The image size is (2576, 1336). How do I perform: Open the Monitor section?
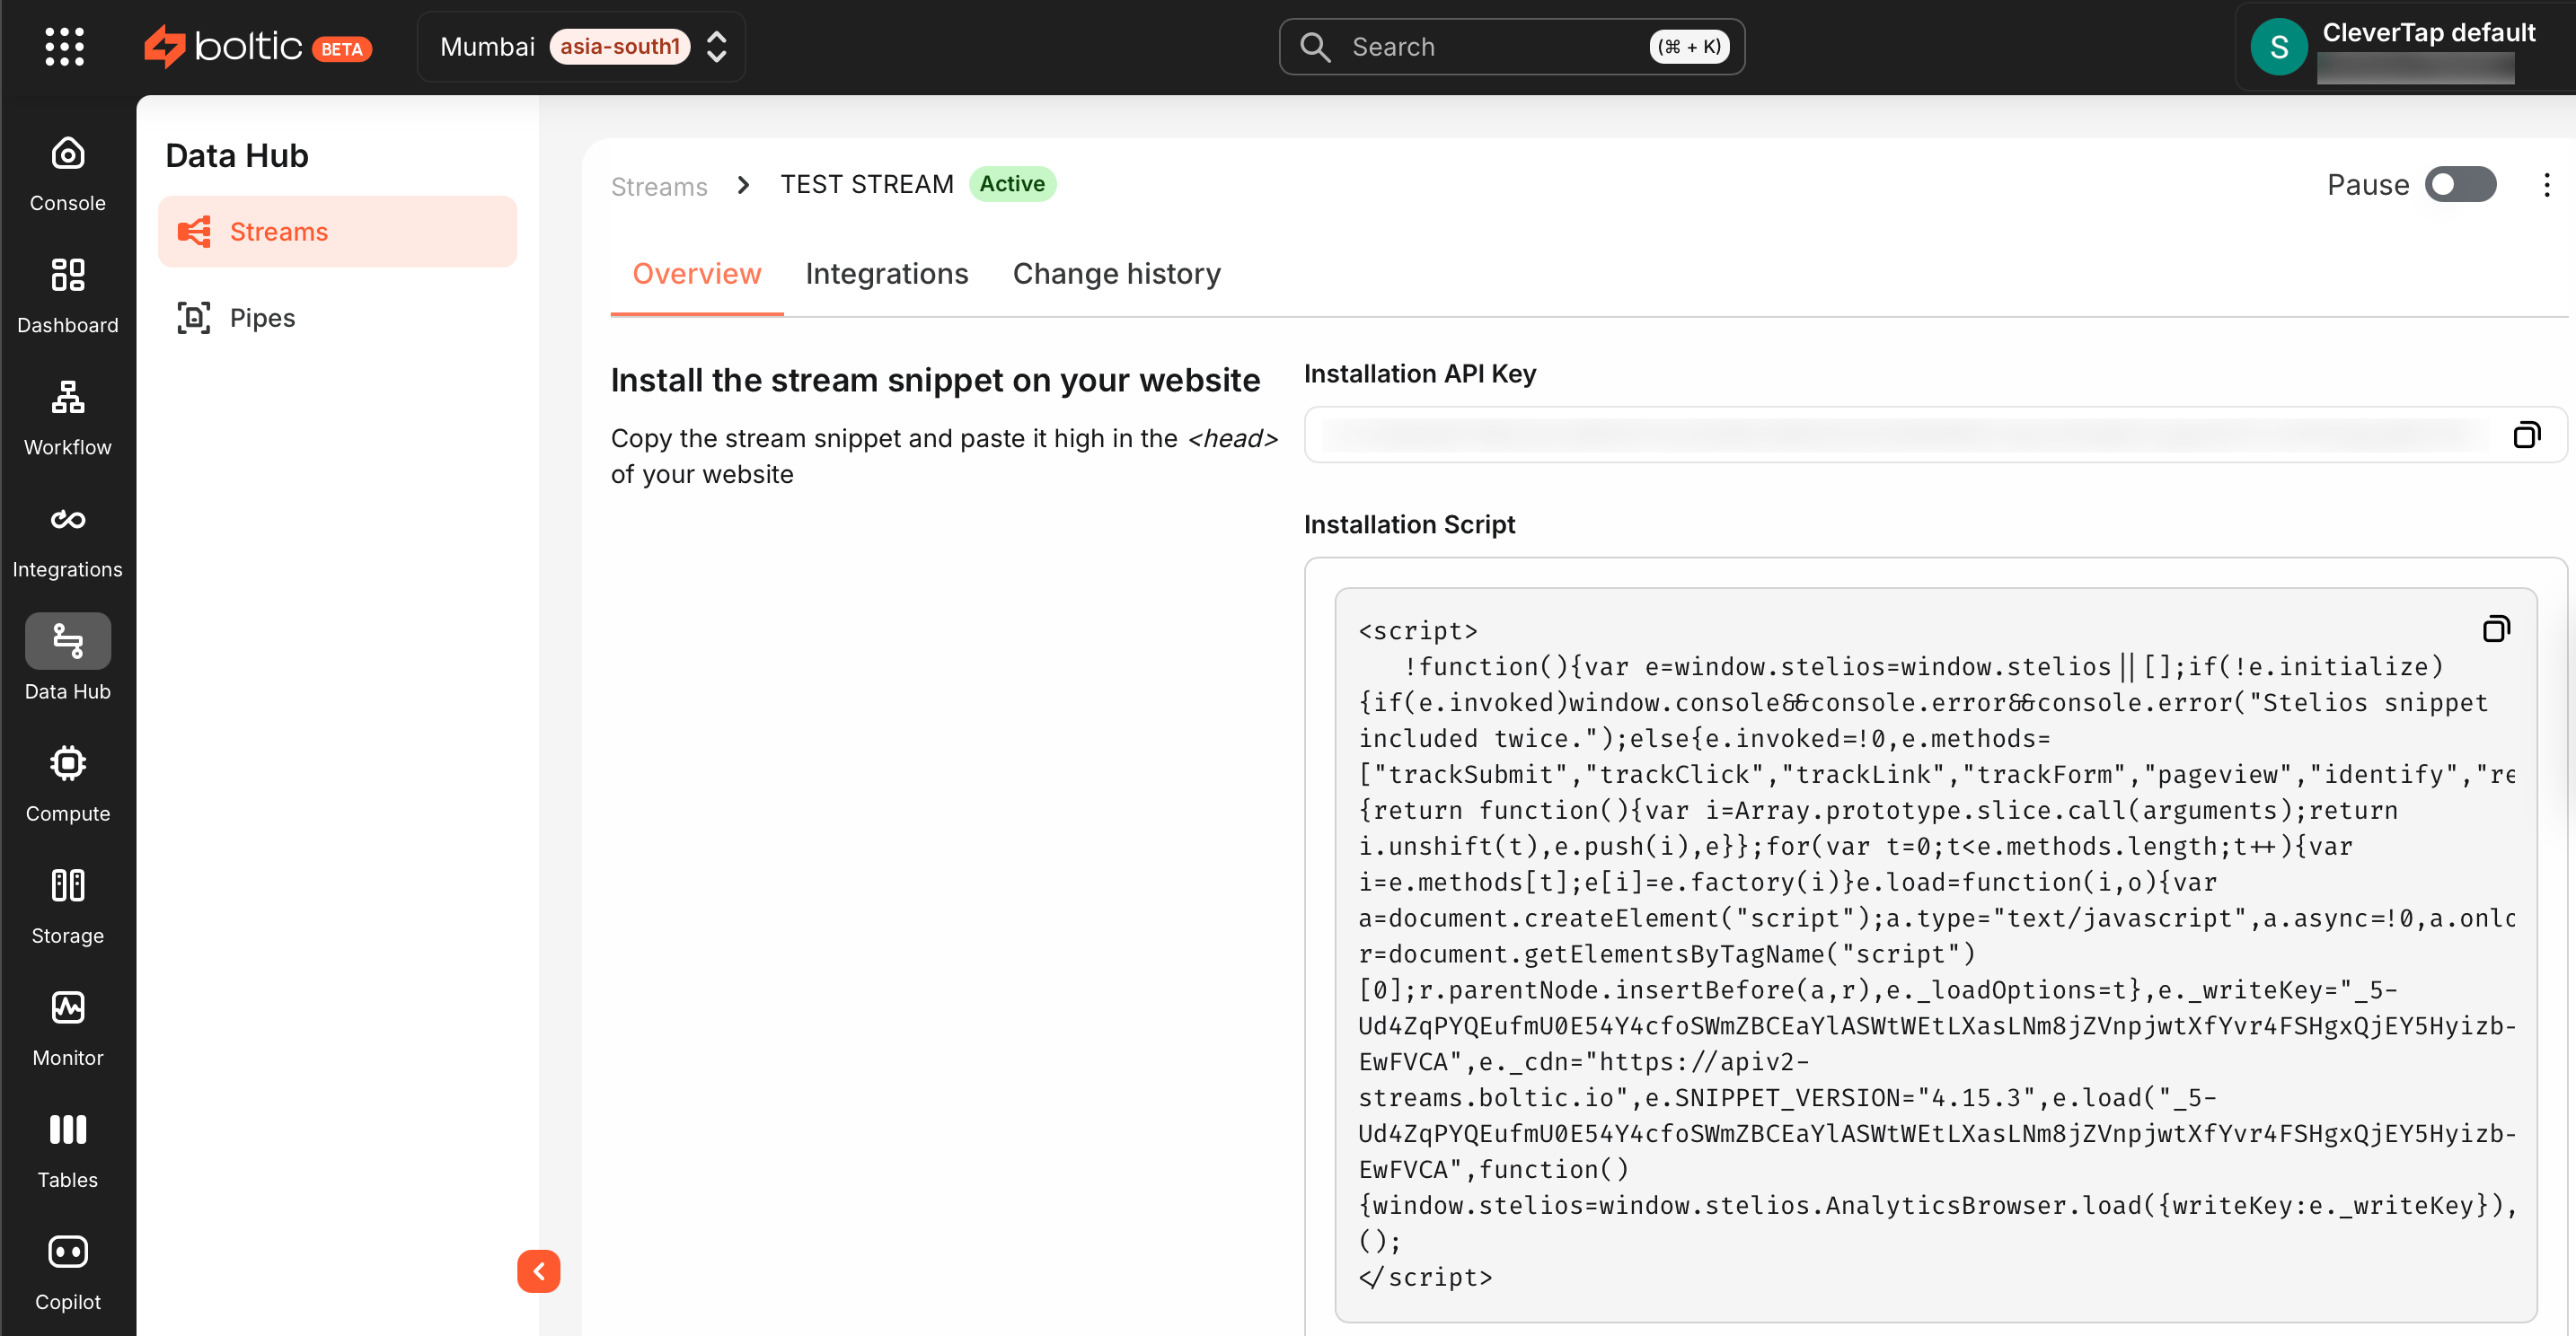point(67,1028)
